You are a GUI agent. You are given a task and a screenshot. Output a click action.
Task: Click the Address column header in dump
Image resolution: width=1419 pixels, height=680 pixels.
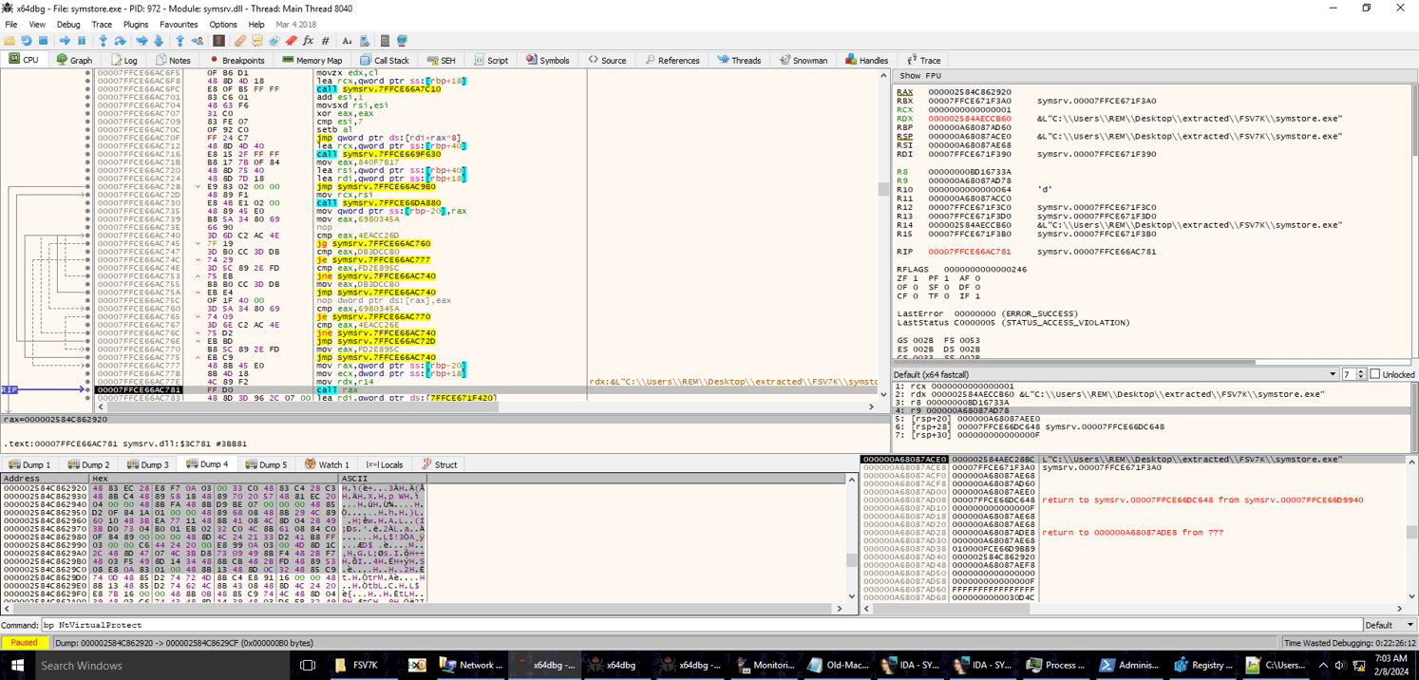(x=45, y=479)
